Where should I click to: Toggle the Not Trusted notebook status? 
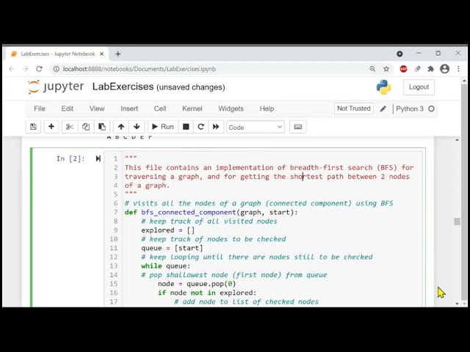[353, 109]
